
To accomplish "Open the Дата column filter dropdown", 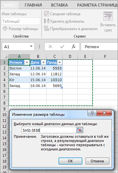I will (x=43, y=62).
